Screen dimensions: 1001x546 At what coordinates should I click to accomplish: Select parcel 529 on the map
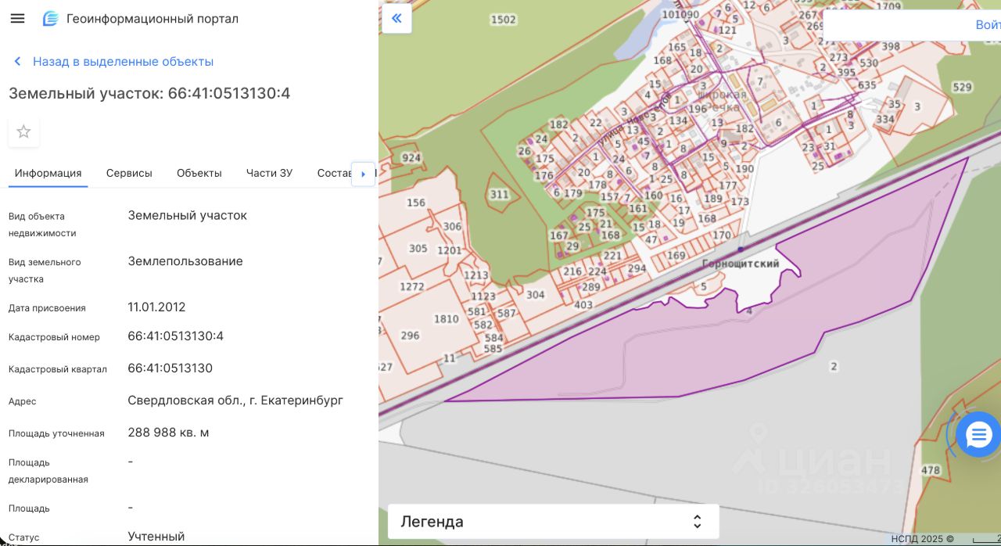coord(962,88)
